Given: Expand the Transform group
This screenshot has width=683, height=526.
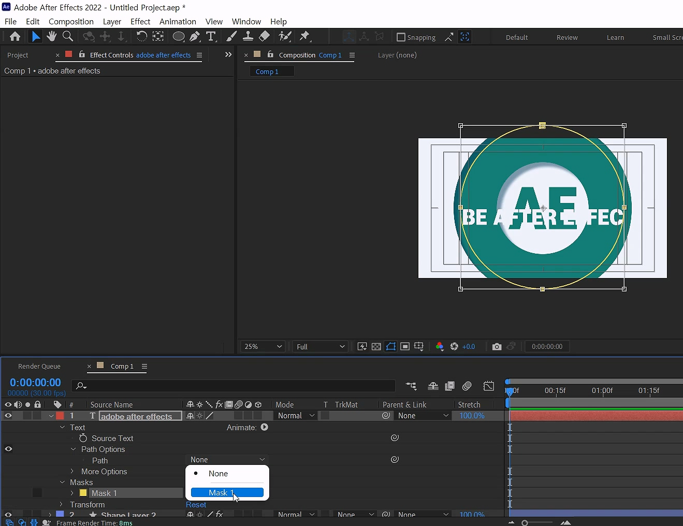Looking at the screenshot, I should point(62,504).
